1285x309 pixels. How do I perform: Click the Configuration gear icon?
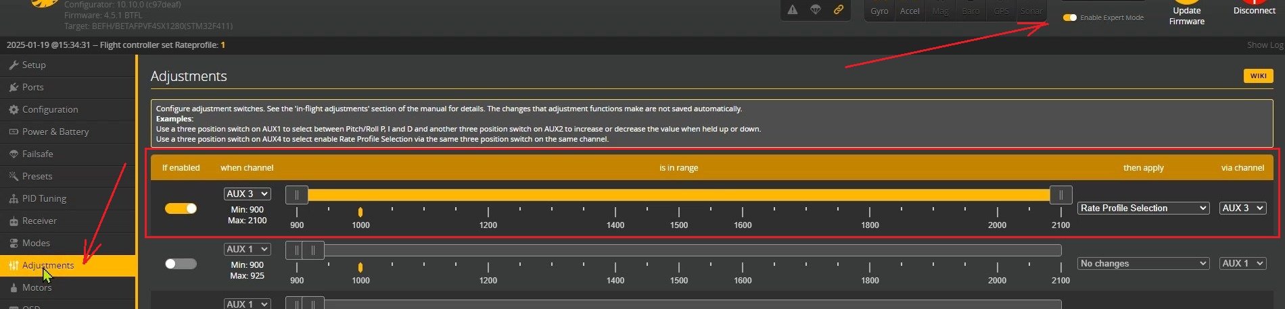click(14, 109)
